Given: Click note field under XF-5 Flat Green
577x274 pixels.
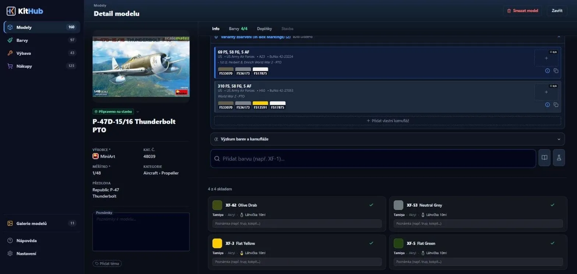Looking at the screenshot, I should 478,262.
